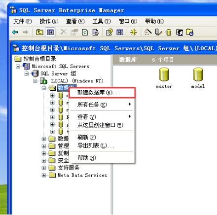The image size is (217, 215).
Task: Click the 控制台根目录 folder icon
Action: [18, 59]
